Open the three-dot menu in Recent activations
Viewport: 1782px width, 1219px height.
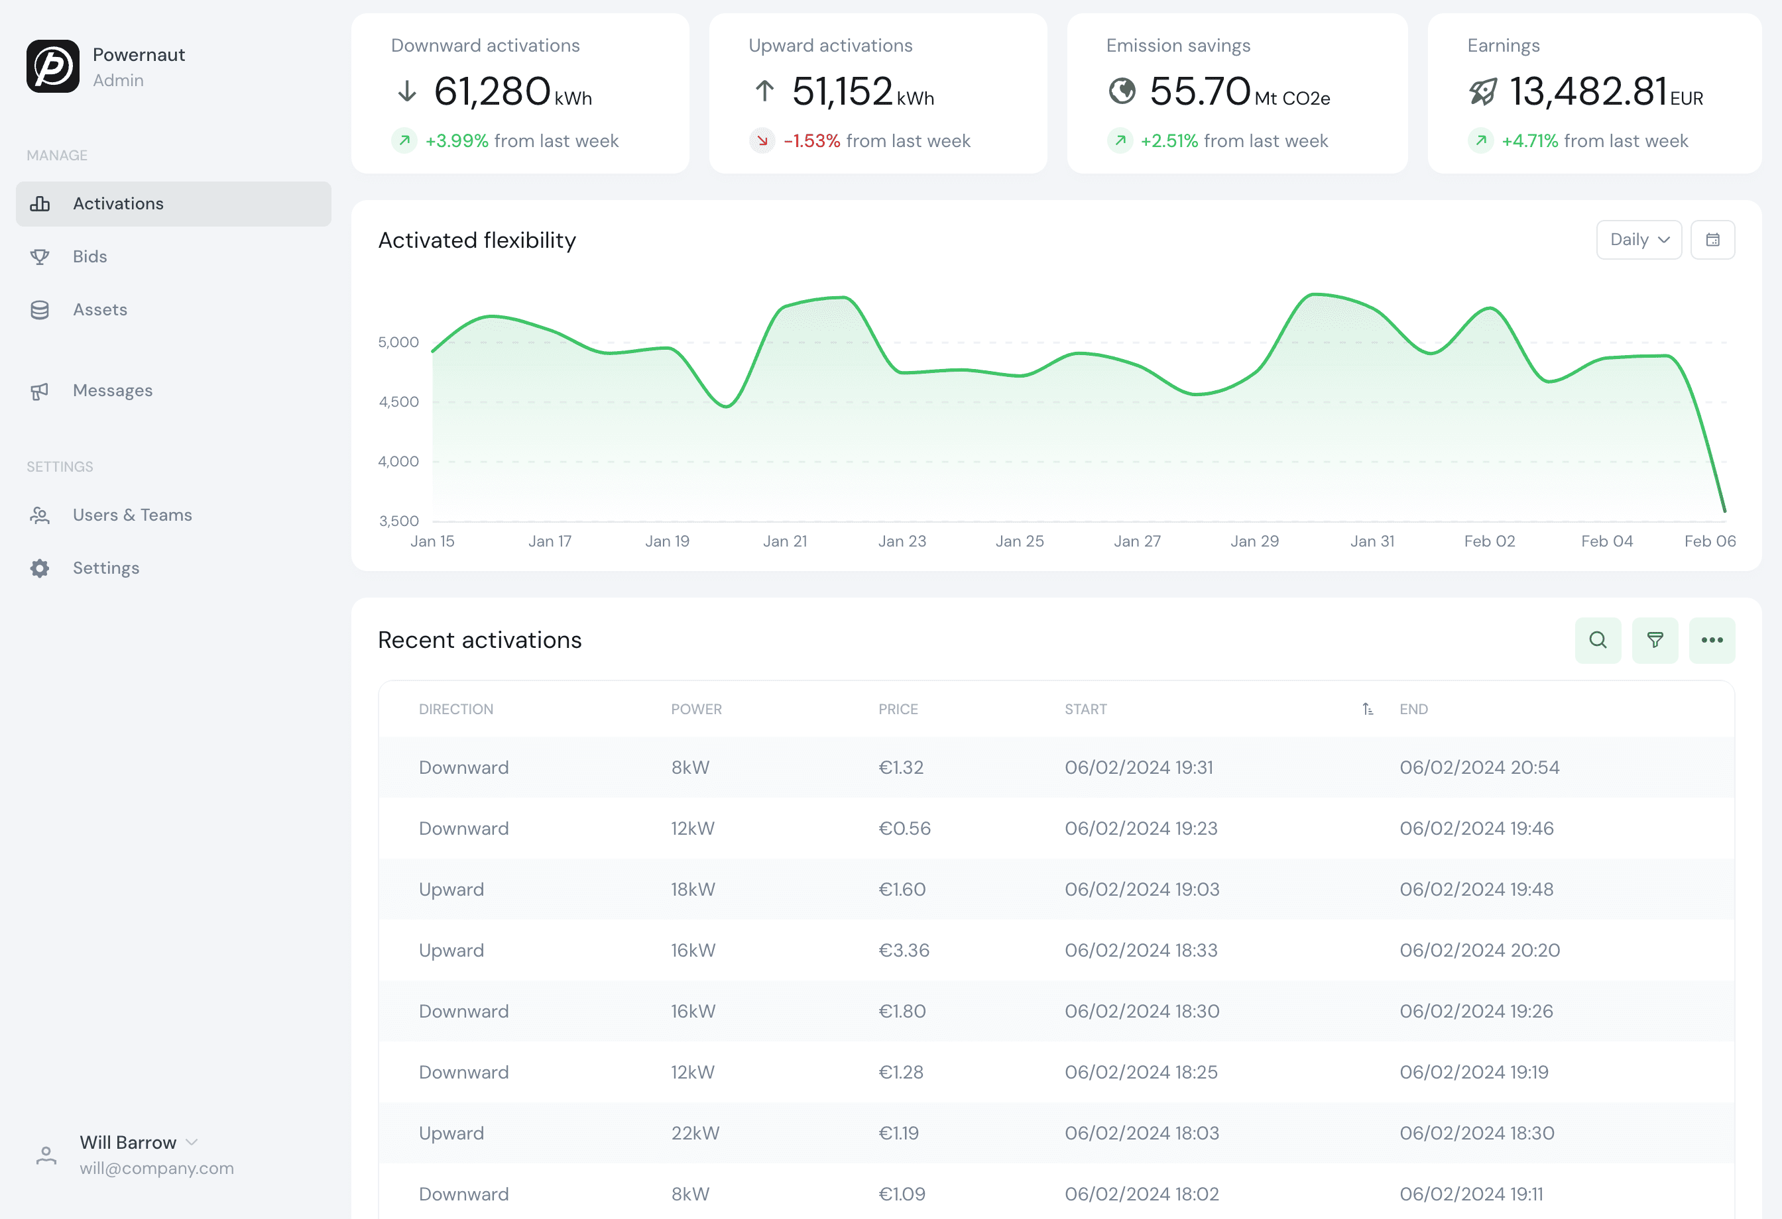[x=1712, y=640]
